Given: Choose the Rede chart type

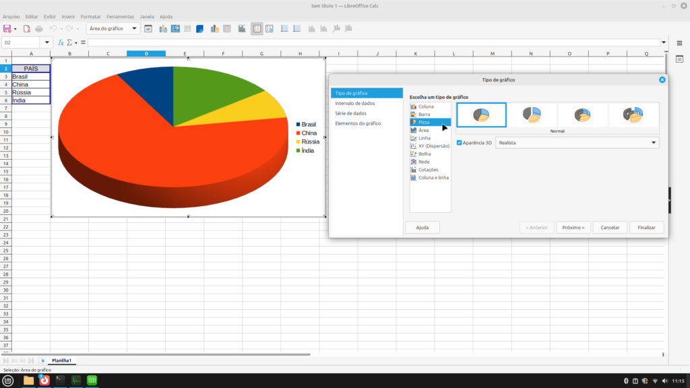Looking at the screenshot, I should coord(424,162).
